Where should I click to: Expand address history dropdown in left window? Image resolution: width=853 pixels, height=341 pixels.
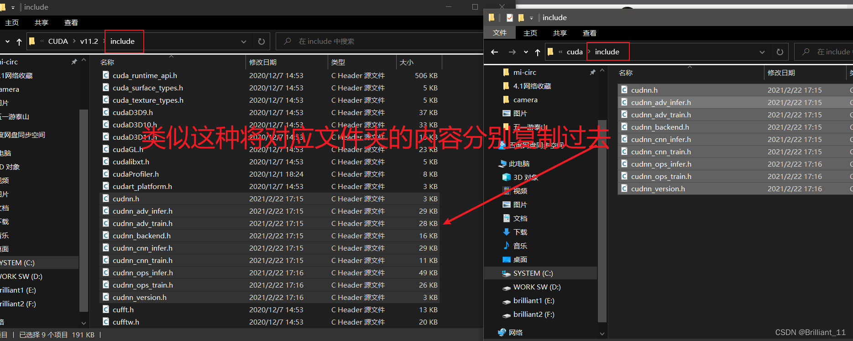click(x=244, y=42)
